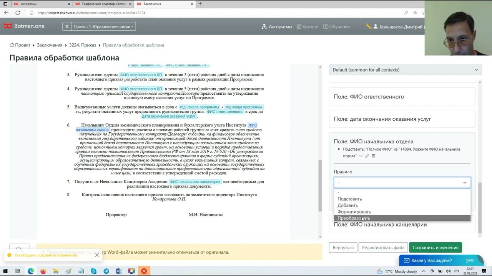This screenshot has height=276, width=492.
Task: Open File Explorer from the taskbar
Action: tap(56, 271)
